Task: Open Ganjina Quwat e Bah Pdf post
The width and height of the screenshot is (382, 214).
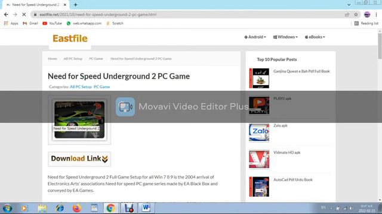Action: coord(301,71)
